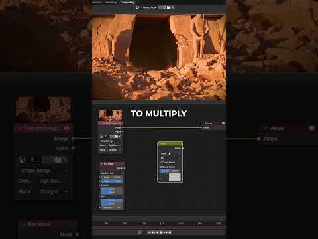Click the Viewer node's Image input socket
The image size is (318, 239).
click(x=201, y=127)
